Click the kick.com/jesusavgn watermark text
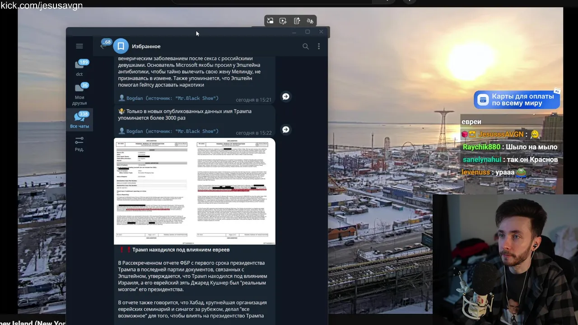Image resolution: width=578 pixels, height=325 pixels. pyautogui.click(x=41, y=5)
